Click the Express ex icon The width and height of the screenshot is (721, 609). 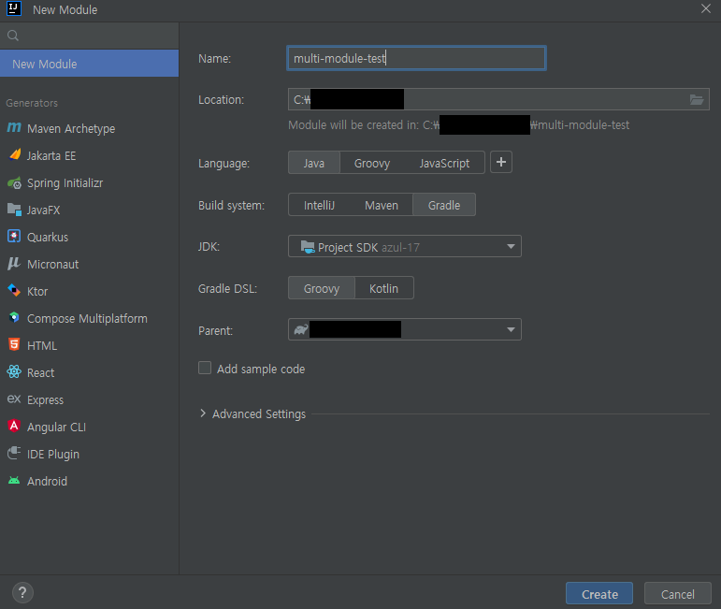point(14,399)
